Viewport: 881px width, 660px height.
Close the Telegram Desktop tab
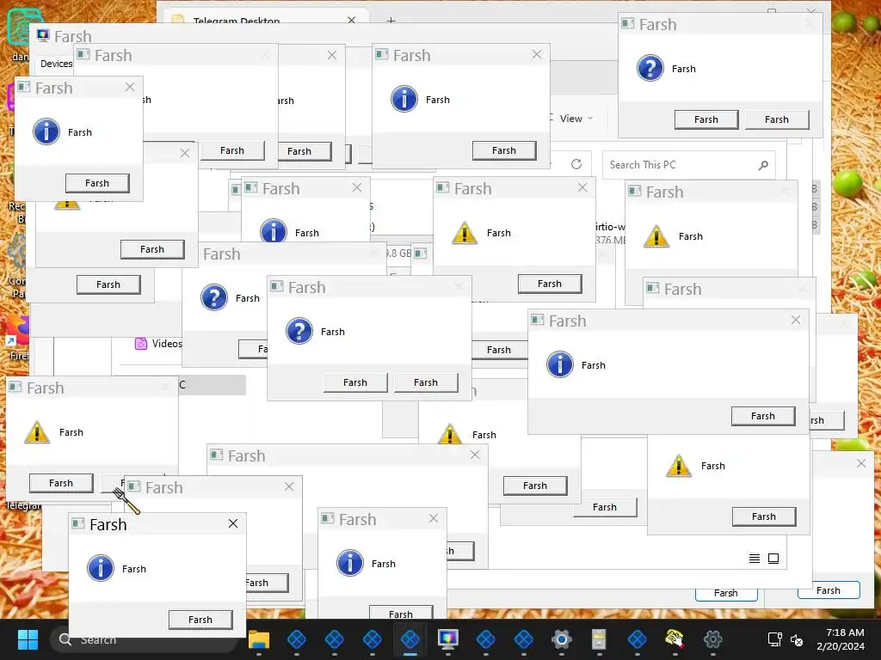352,21
